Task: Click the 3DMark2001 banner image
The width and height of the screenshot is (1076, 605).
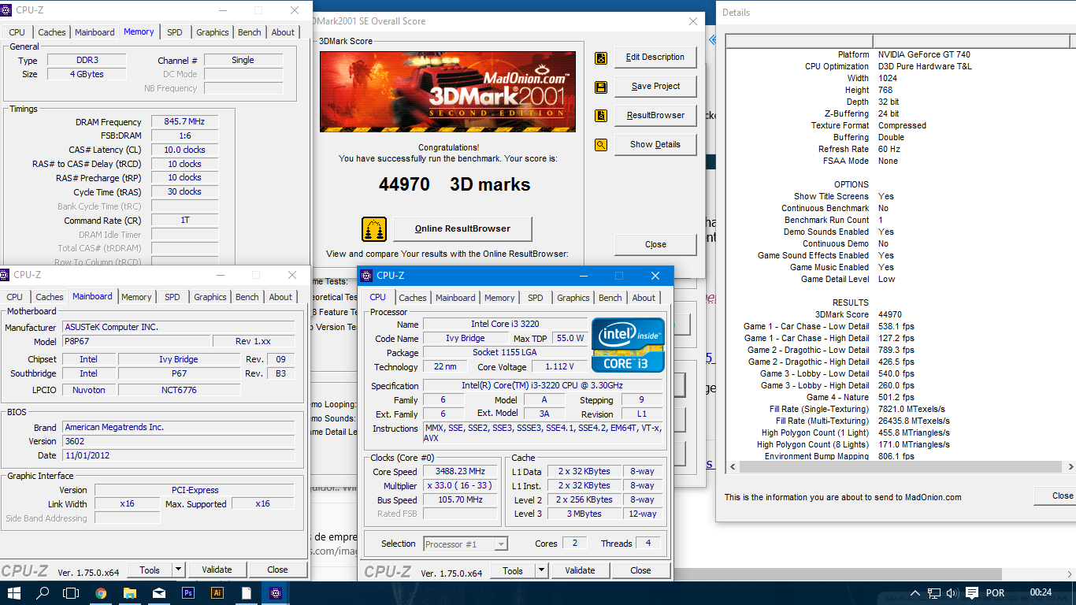Action: pyautogui.click(x=447, y=92)
